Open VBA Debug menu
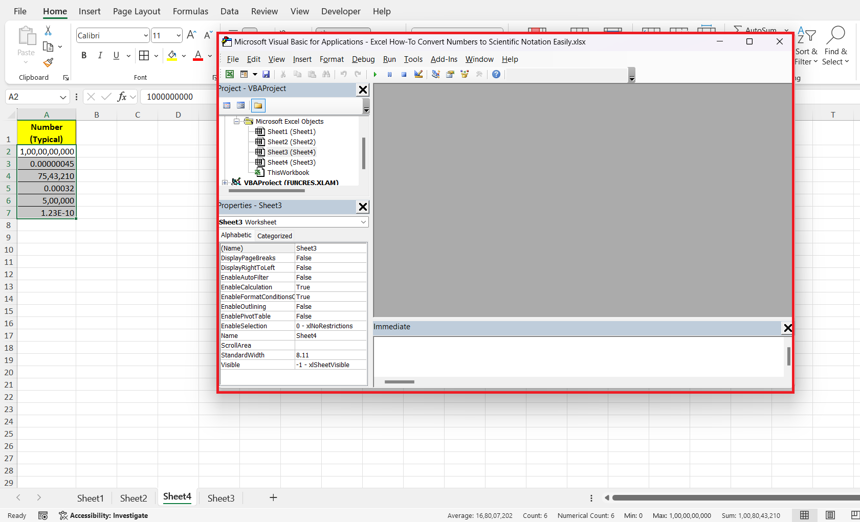 pos(363,59)
